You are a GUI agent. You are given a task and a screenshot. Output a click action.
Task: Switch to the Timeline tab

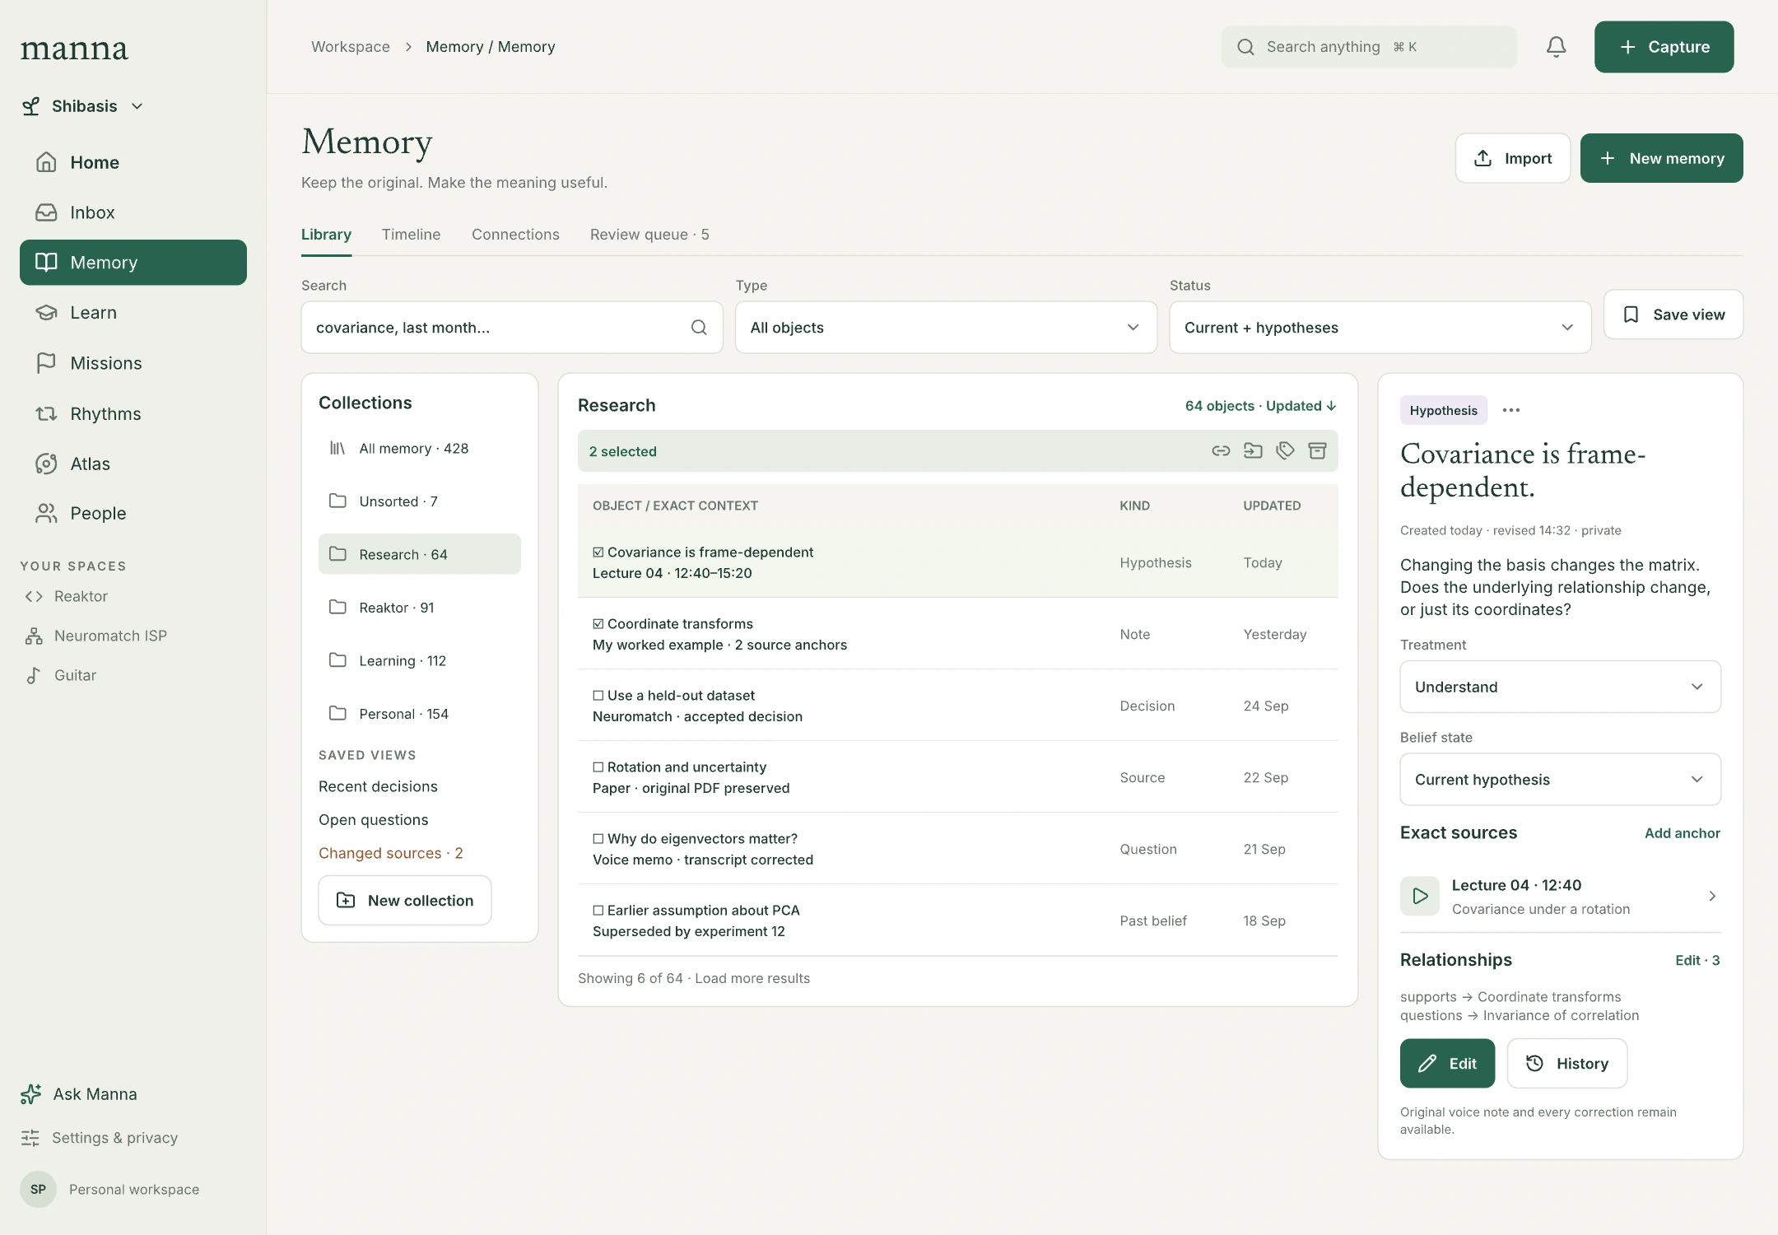click(411, 235)
